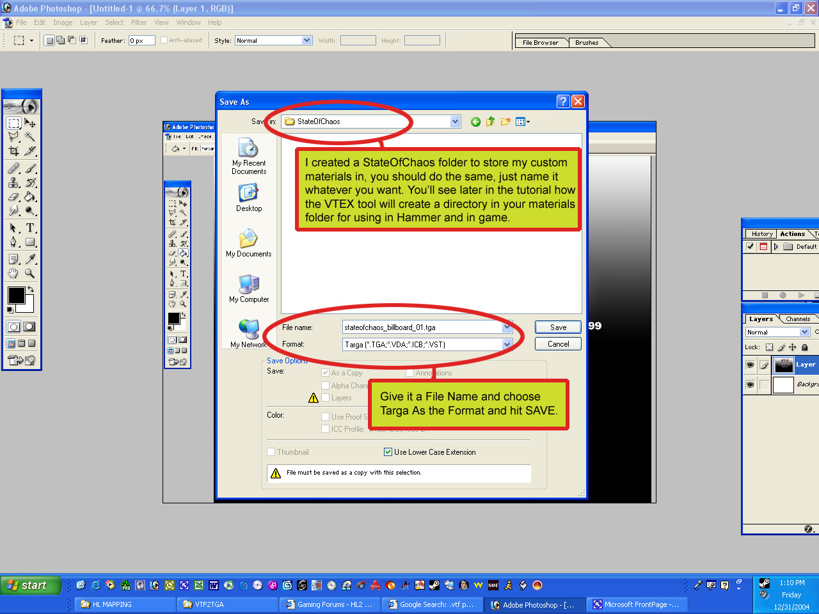Select the Magic Wand tool in main toolbox
Viewport: 819px width, 614px height.
click(x=29, y=137)
